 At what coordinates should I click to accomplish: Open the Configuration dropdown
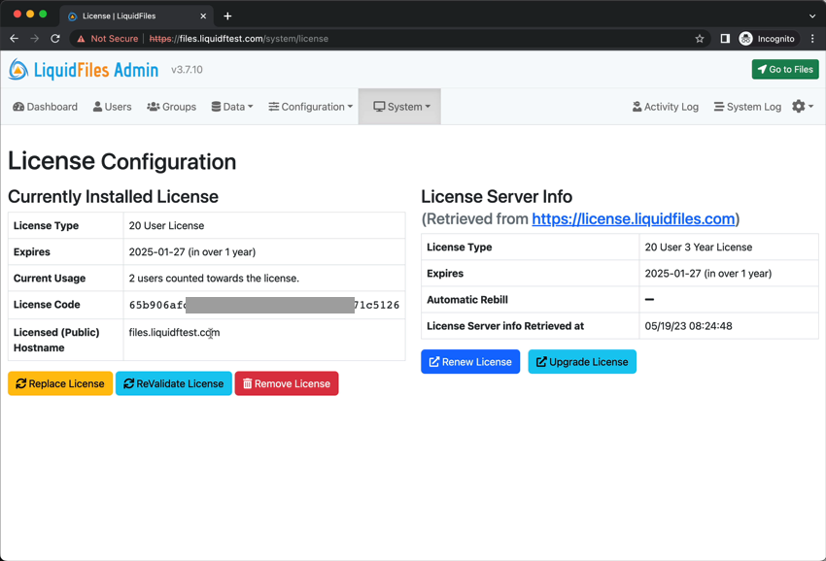[x=310, y=106]
